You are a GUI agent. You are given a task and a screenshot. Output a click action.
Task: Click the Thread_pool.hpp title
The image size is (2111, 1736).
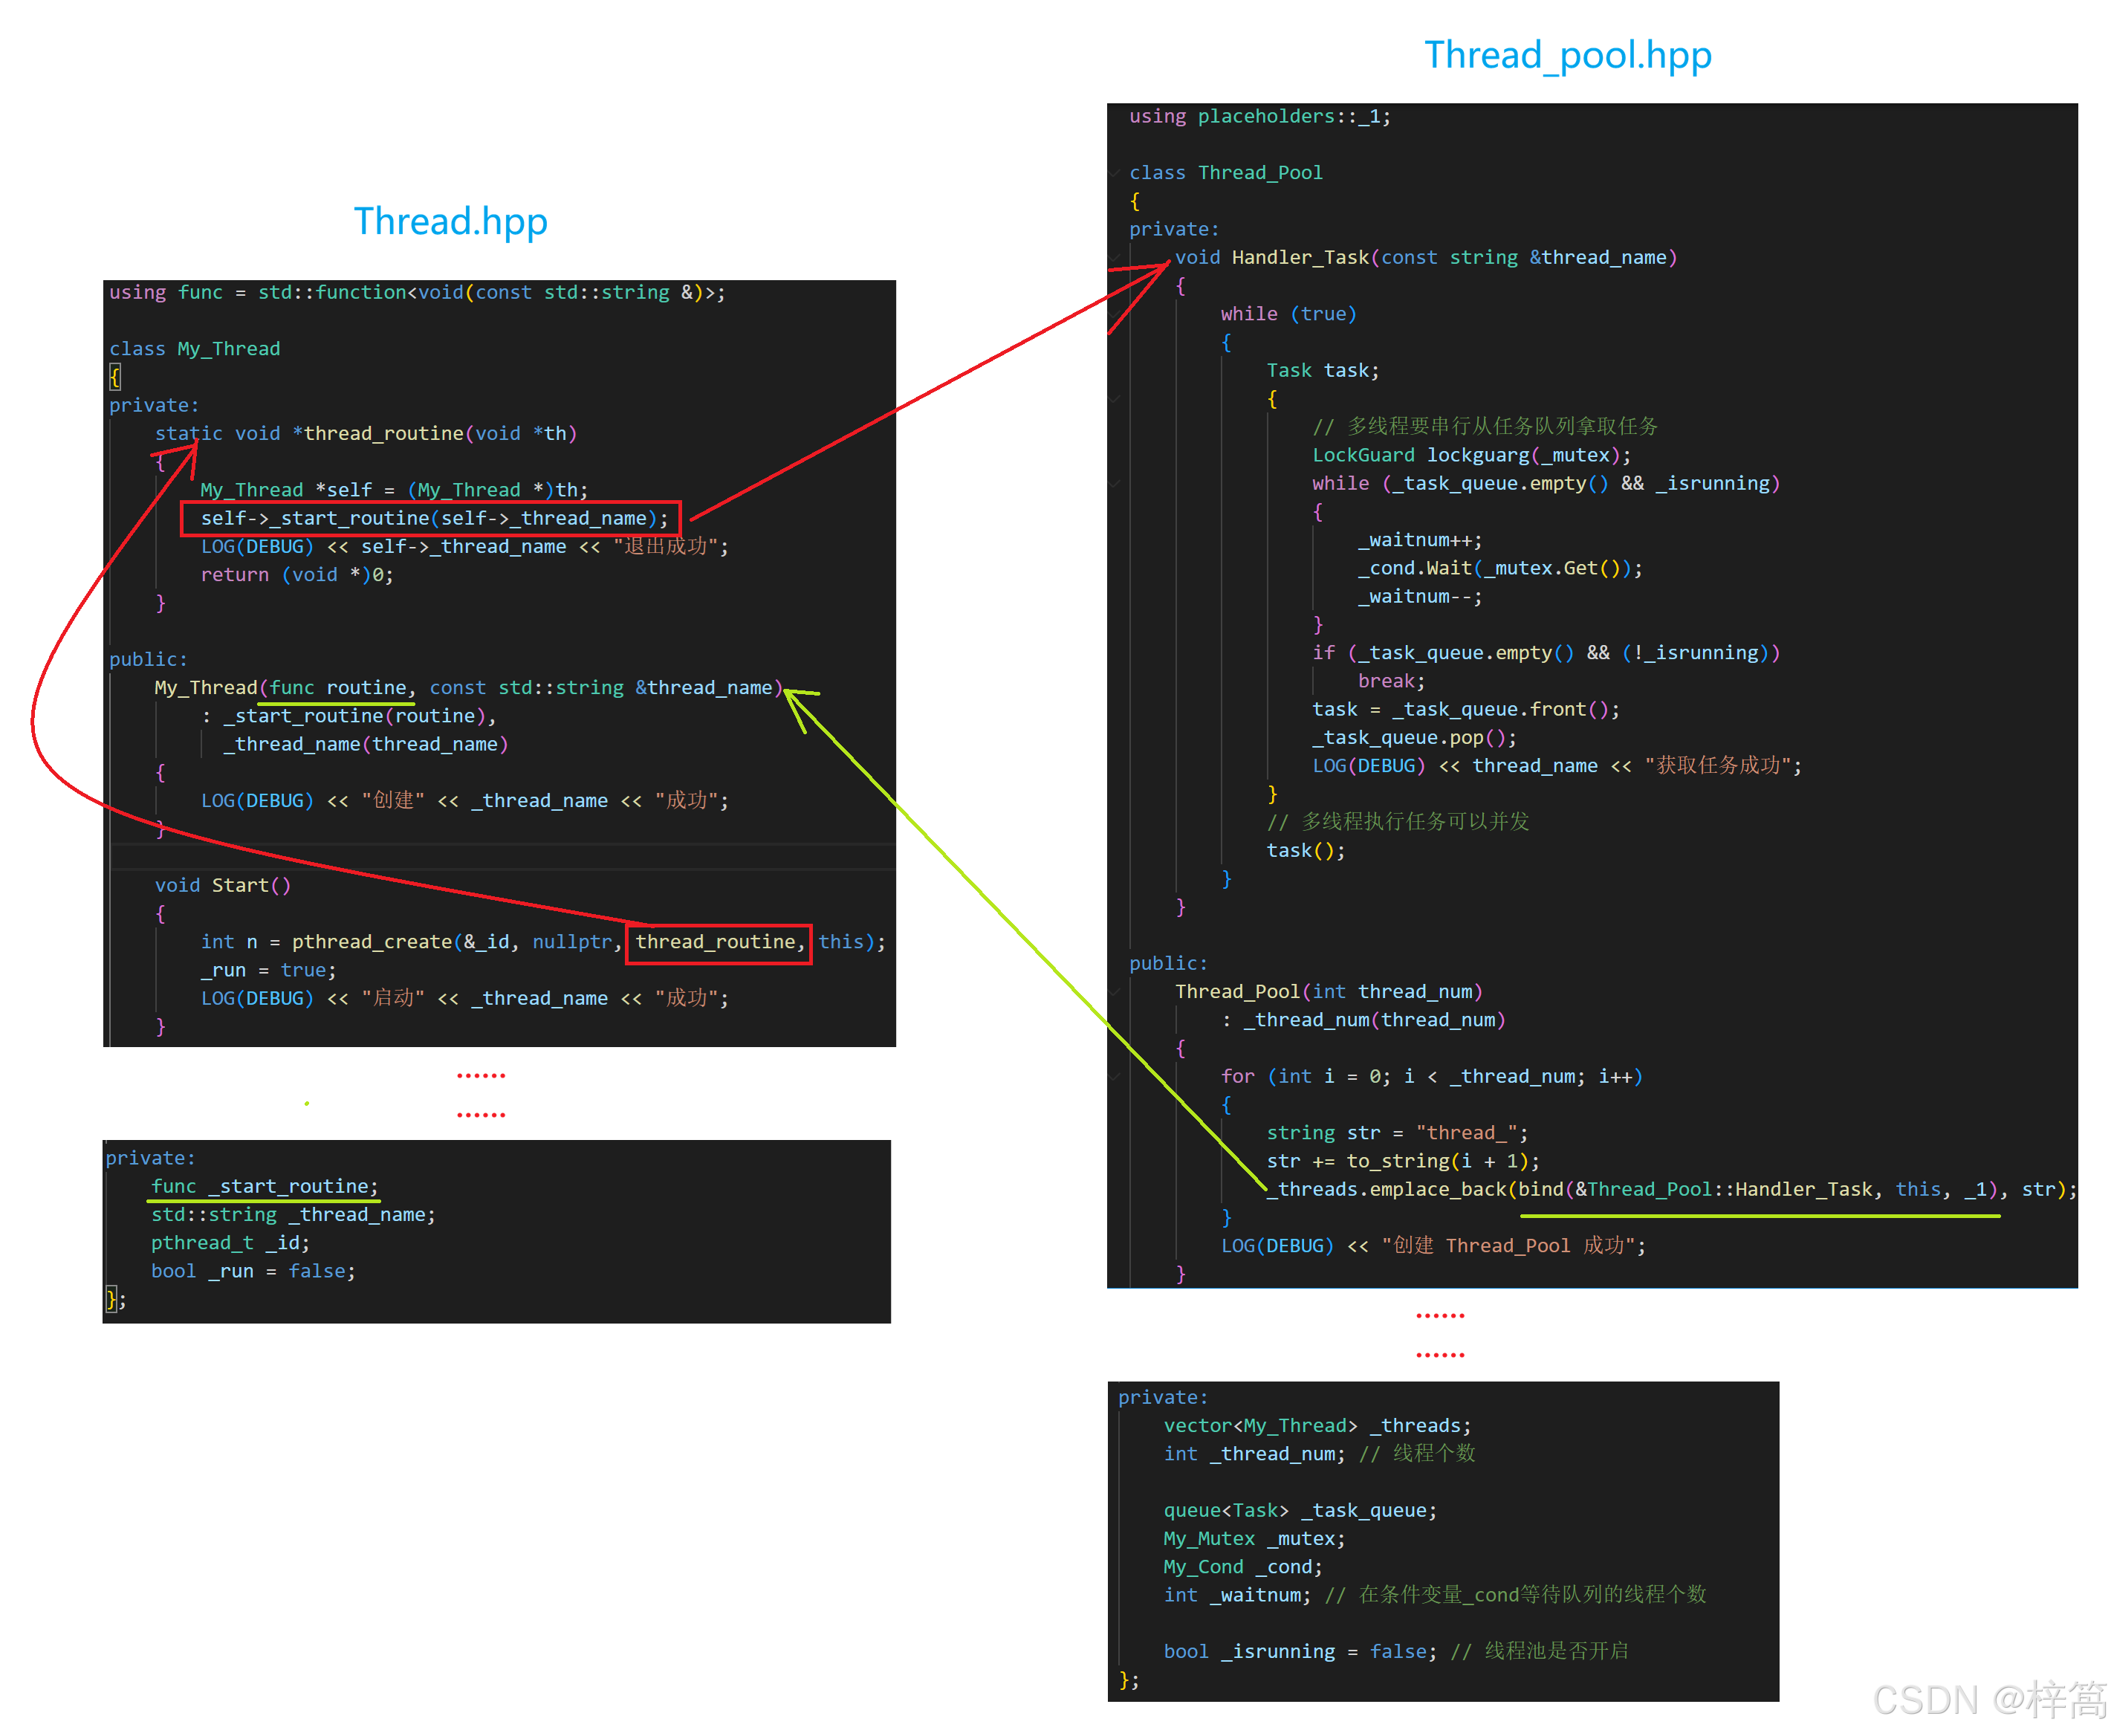pos(1567,55)
